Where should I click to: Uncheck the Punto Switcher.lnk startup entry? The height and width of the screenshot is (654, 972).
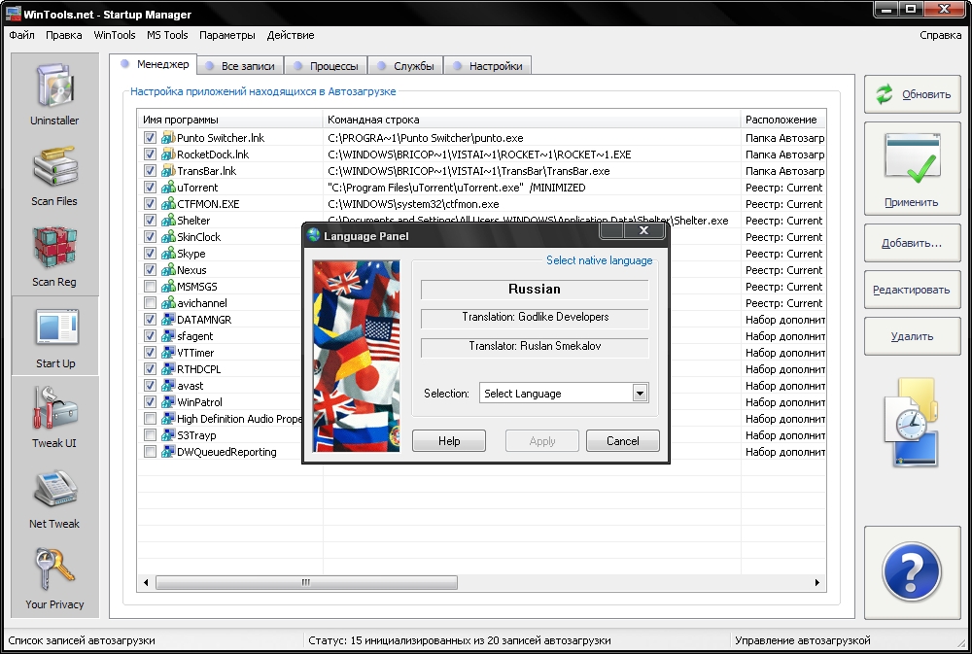tap(150, 138)
